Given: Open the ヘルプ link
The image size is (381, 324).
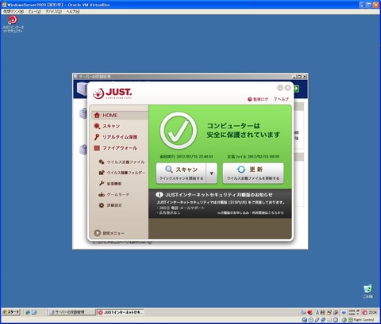Looking at the screenshot, I should point(281,99).
